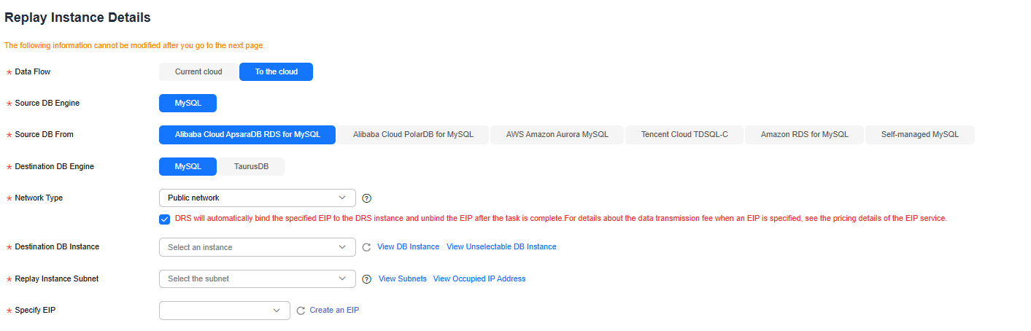
Task: Open View Unselectable DB Instance link
Action: [x=501, y=247]
